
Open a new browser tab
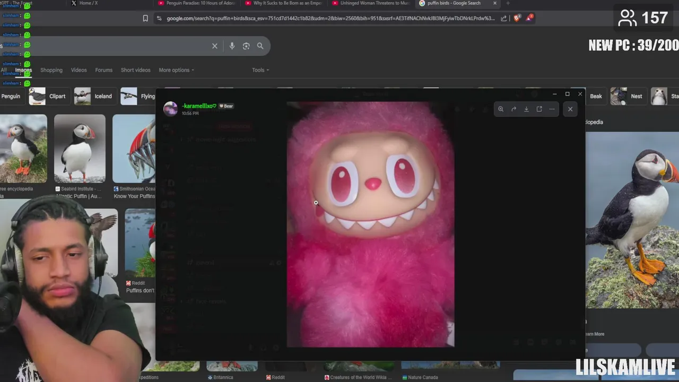point(508,3)
